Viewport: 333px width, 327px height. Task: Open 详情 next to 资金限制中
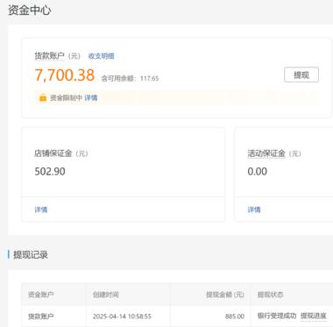(91, 97)
